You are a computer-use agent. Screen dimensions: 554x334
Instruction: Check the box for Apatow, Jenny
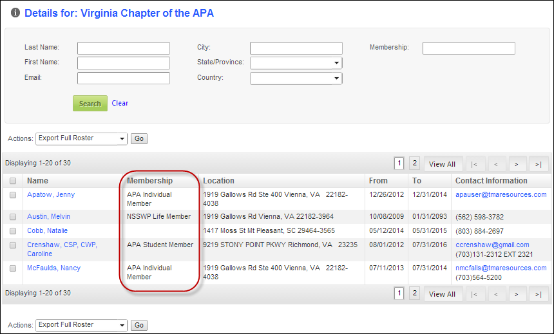[13, 195]
